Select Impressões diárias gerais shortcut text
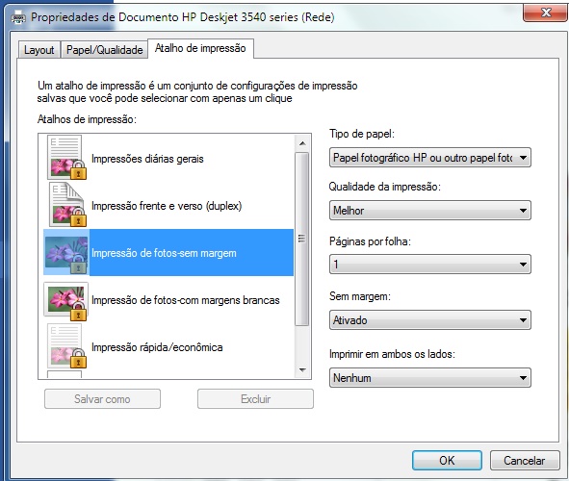569x481 pixels. pos(147,159)
